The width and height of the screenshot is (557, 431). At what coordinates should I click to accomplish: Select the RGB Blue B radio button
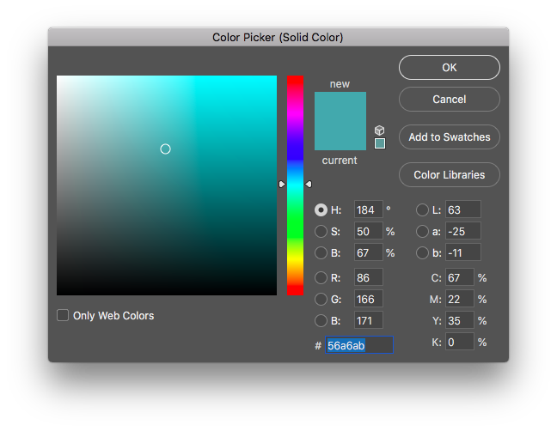321,321
